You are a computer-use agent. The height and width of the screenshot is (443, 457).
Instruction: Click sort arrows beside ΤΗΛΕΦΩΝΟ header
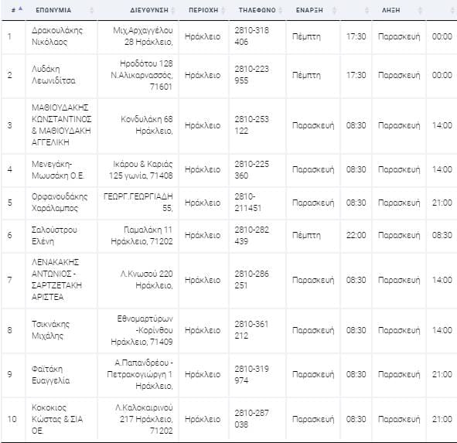click(x=281, y=11)
